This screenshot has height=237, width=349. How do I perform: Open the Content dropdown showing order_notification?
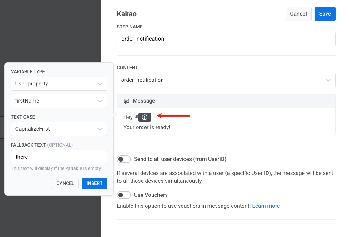coord(226,80)
